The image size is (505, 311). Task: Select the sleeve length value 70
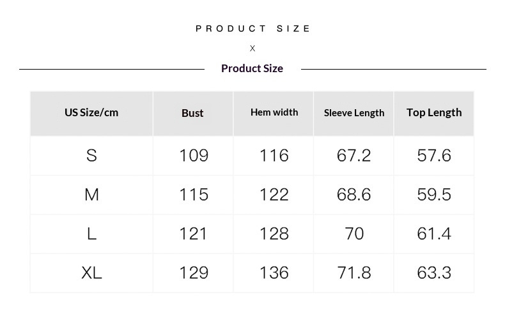click(x=354, y=234)
